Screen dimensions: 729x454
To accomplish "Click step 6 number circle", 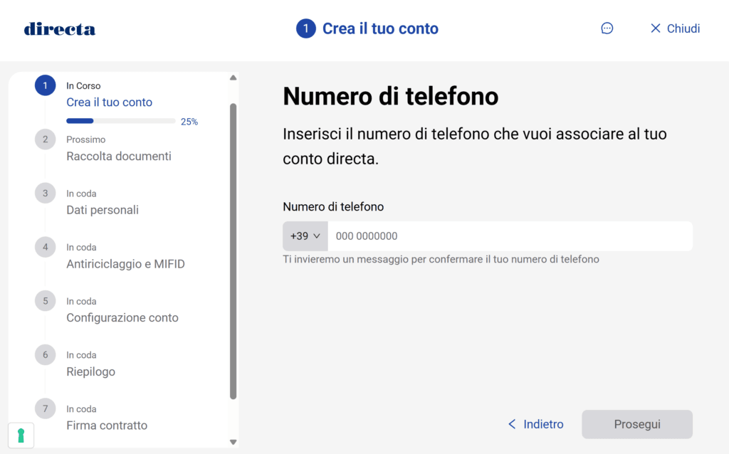I will pyautogui.click(x=45, y=354).
